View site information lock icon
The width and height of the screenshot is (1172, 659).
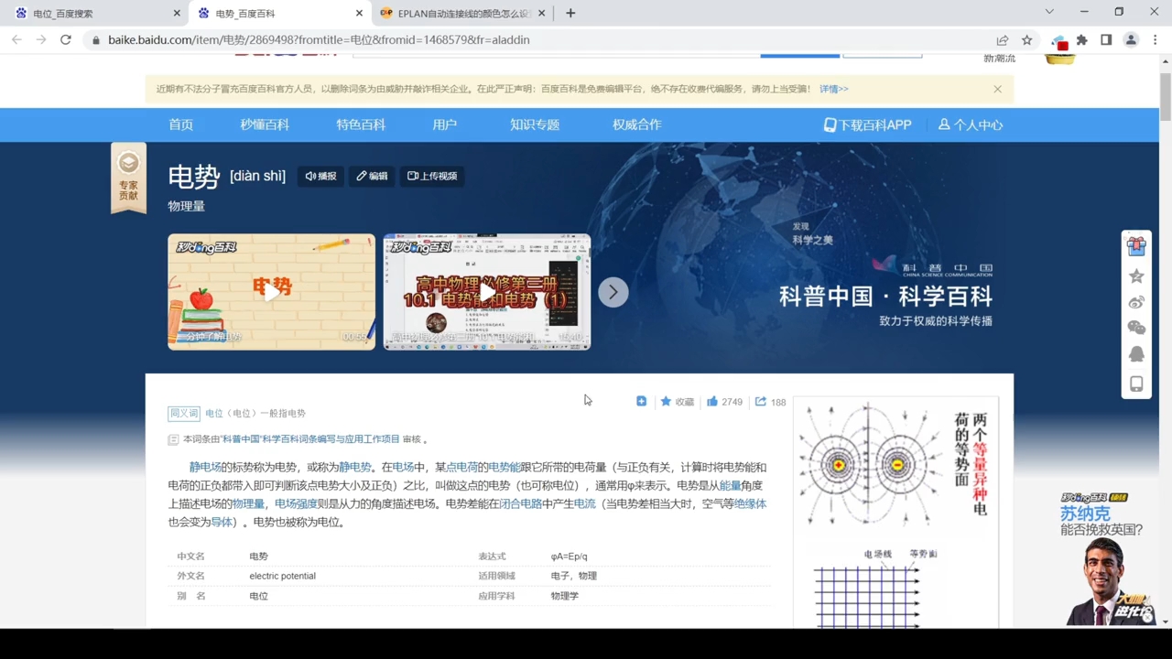pos(96,40)
